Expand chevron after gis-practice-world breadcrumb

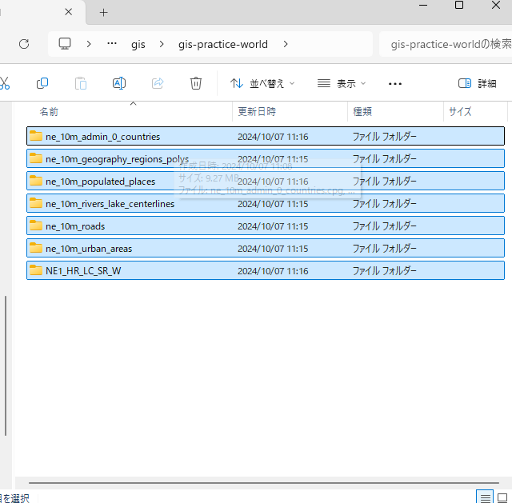pyautogui.click(x=286, y=44)
